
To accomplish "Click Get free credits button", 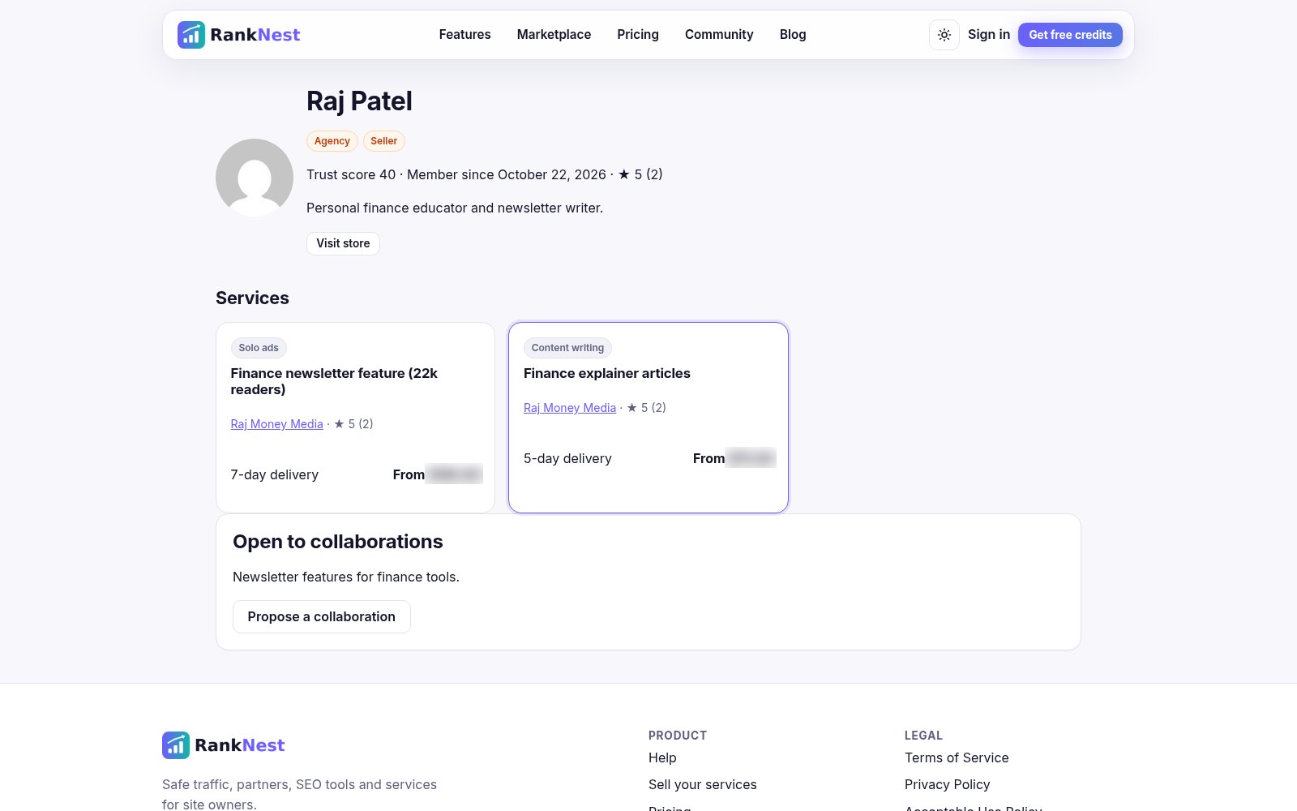I will (x=1070, y=35).
